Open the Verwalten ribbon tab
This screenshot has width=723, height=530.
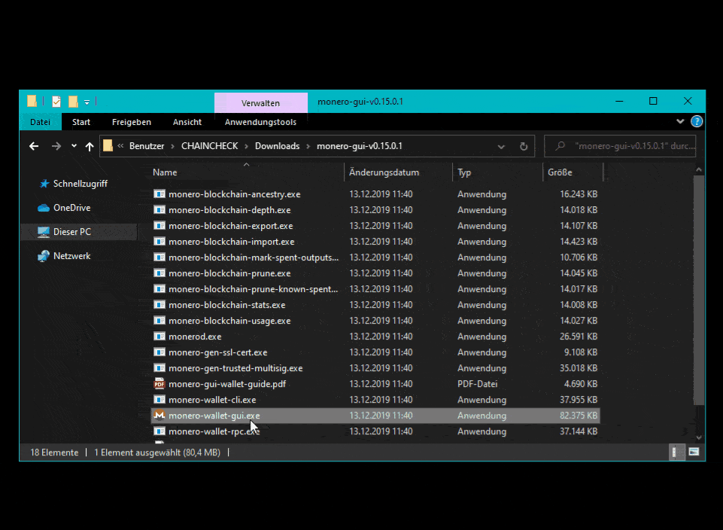[x=260, y=103]
